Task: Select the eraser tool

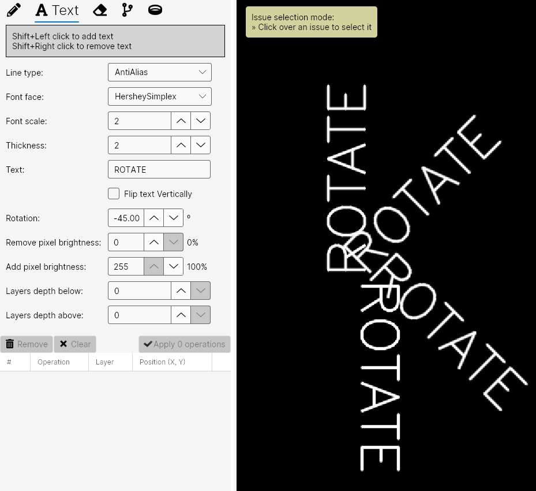Action: click(99, 10)
